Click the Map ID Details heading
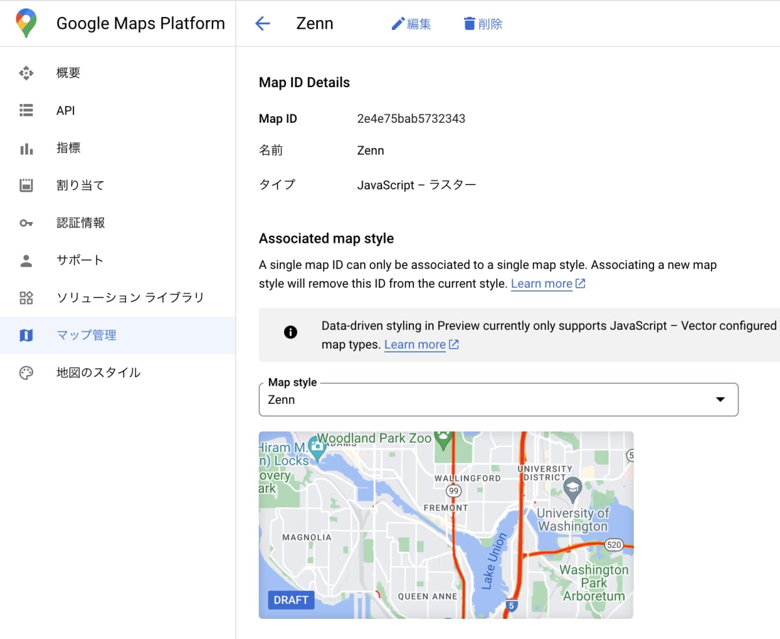 [x=304, y=82]
